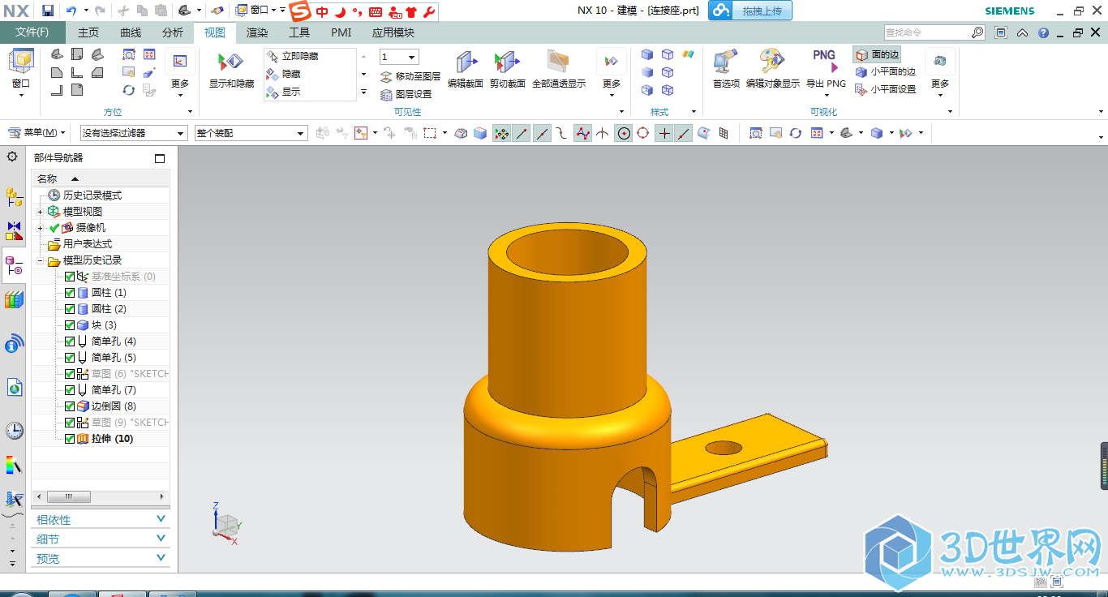Switch to the 渲染 ribbon tab

(257, 32)
